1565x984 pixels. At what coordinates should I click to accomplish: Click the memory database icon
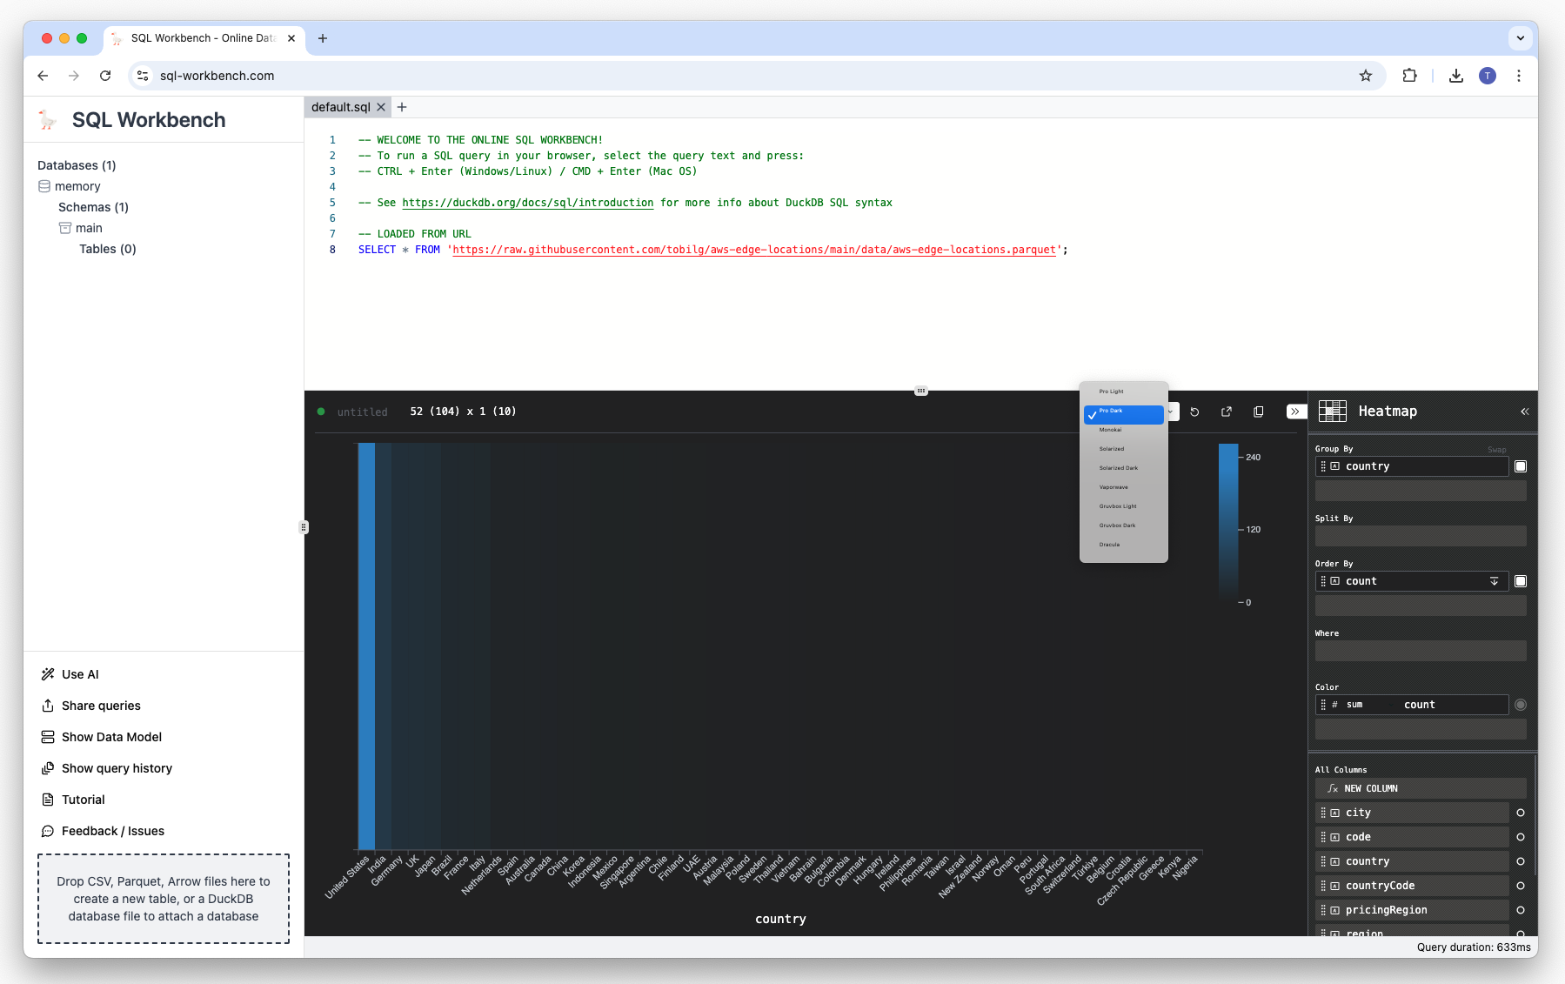[x=44, y=186]
